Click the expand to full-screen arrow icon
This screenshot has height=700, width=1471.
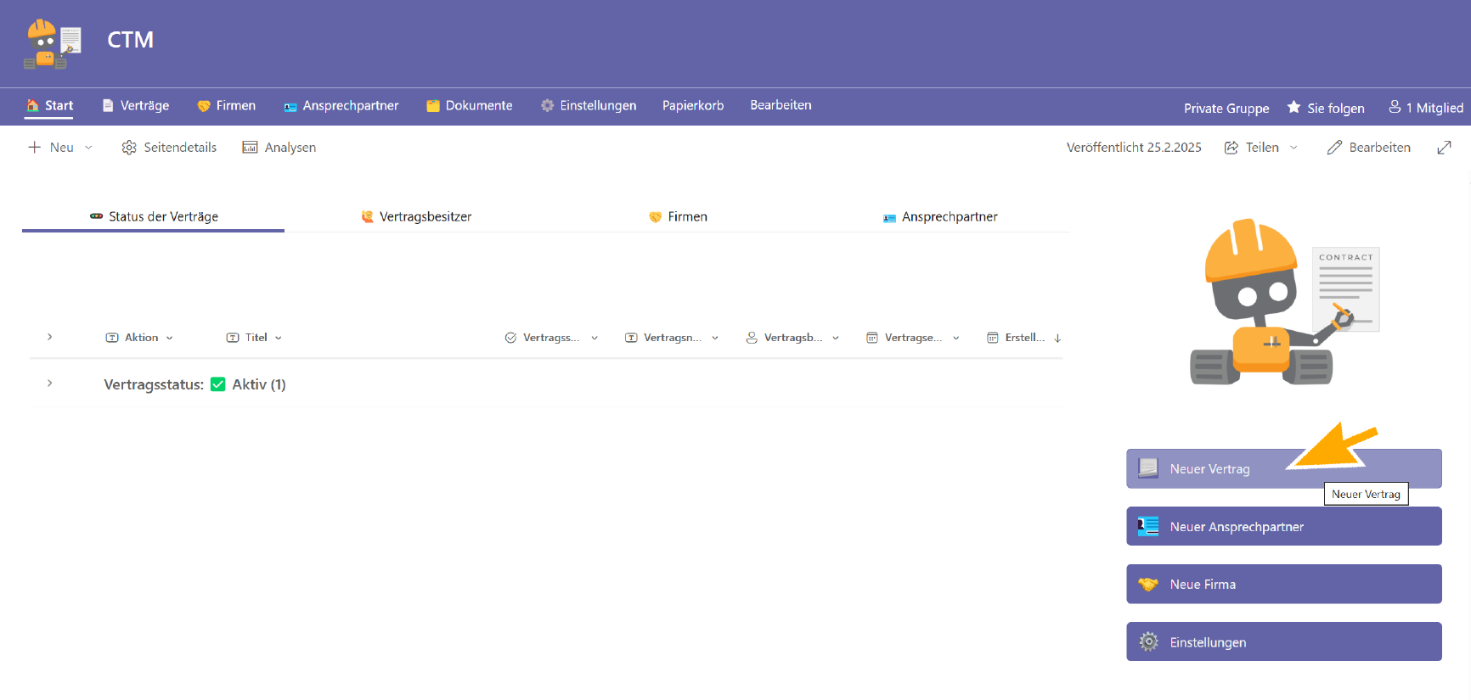[x=1444, y=148]
